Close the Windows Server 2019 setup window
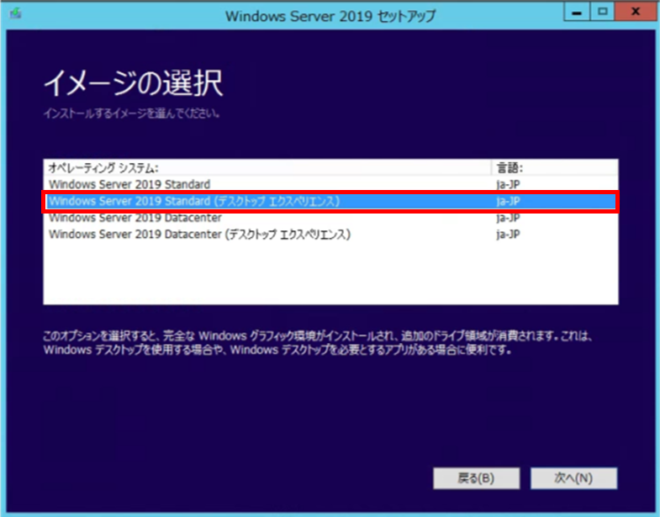This screenshot has height=517, width=660. (635, 12)
